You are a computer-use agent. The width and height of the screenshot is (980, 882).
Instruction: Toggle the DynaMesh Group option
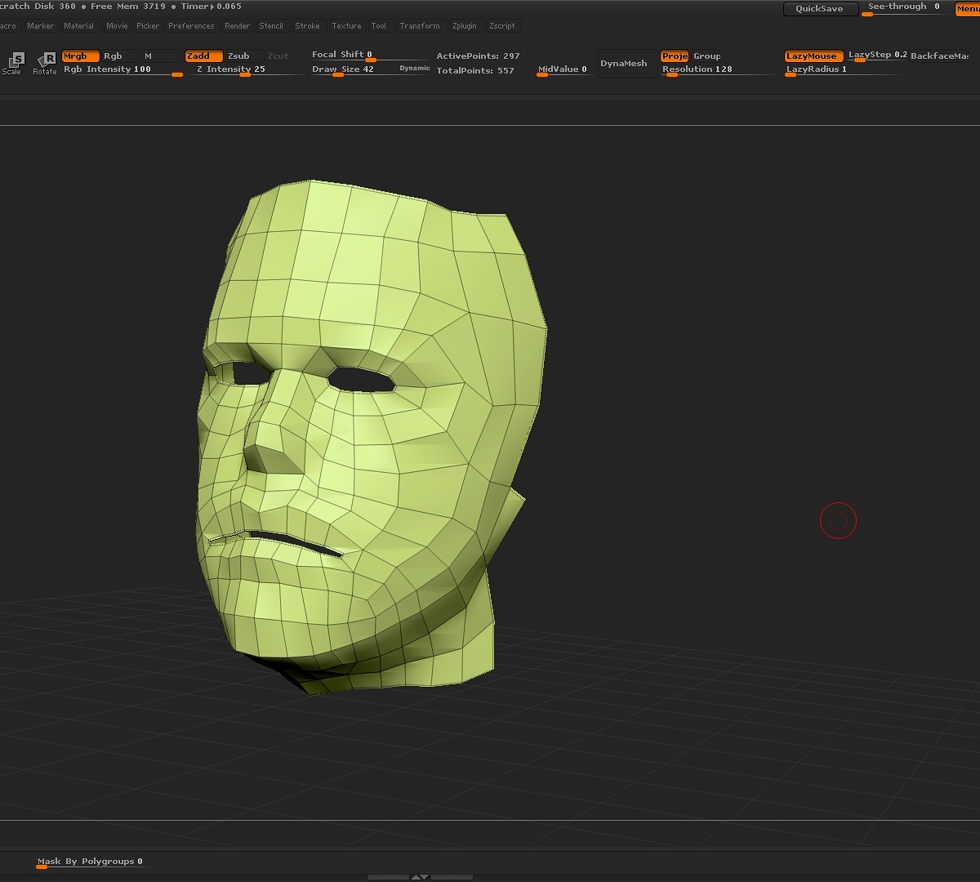click(707, 56)
